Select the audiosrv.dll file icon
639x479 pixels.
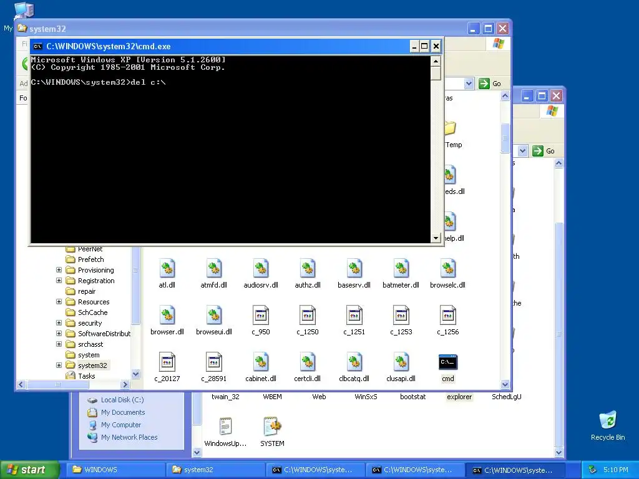tap(261, 268)
